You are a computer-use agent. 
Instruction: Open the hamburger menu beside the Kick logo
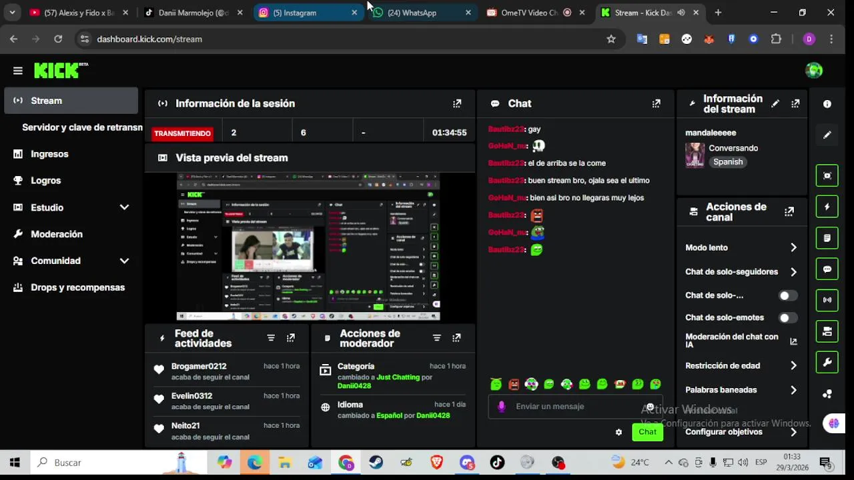coord(18,71)
